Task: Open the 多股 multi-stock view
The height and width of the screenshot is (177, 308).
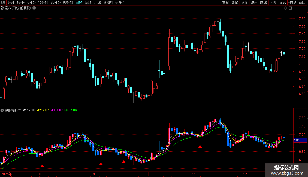Action: coord(244,2)
